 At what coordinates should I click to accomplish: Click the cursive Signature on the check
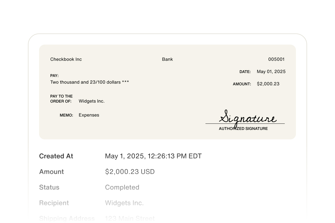247,117
